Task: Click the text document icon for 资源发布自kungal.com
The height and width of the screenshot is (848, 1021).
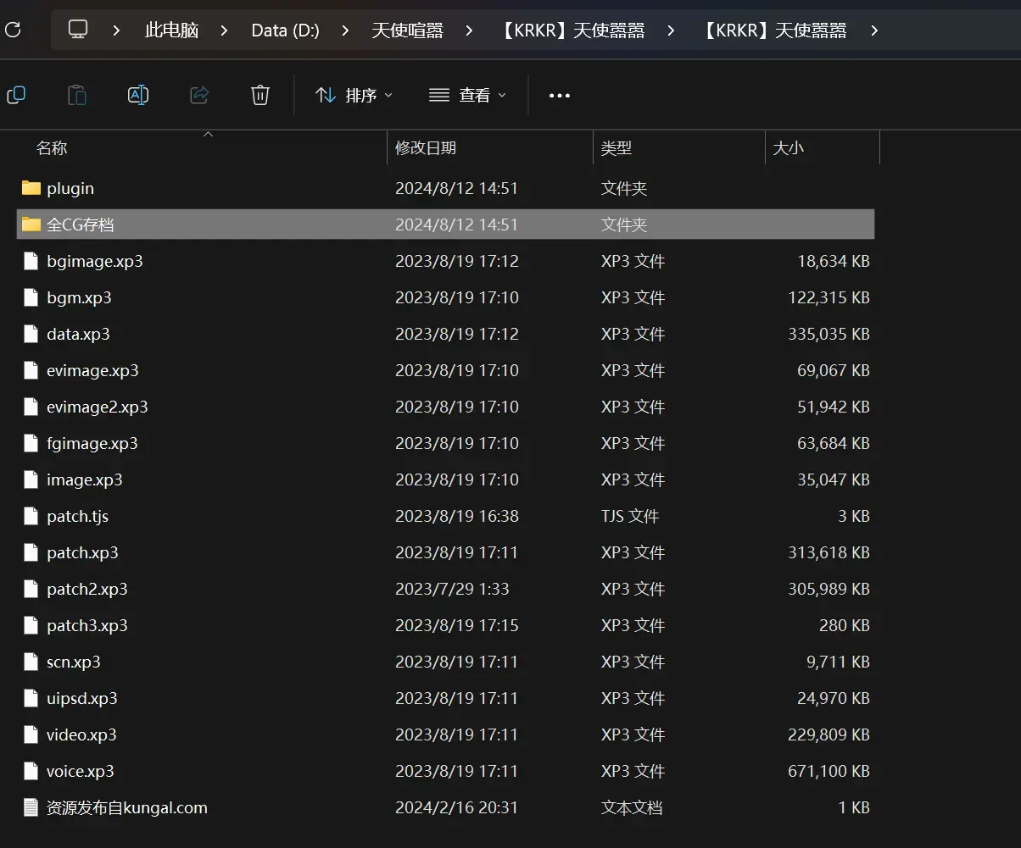Action: [31, 807]
